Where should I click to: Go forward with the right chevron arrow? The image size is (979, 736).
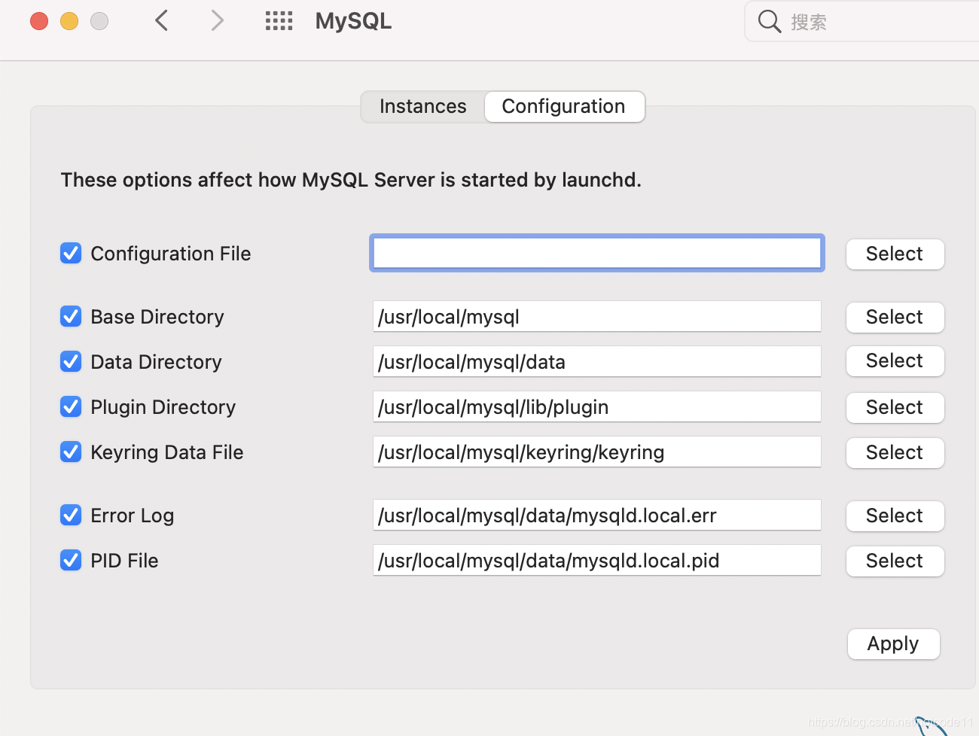tap(218, 20)
